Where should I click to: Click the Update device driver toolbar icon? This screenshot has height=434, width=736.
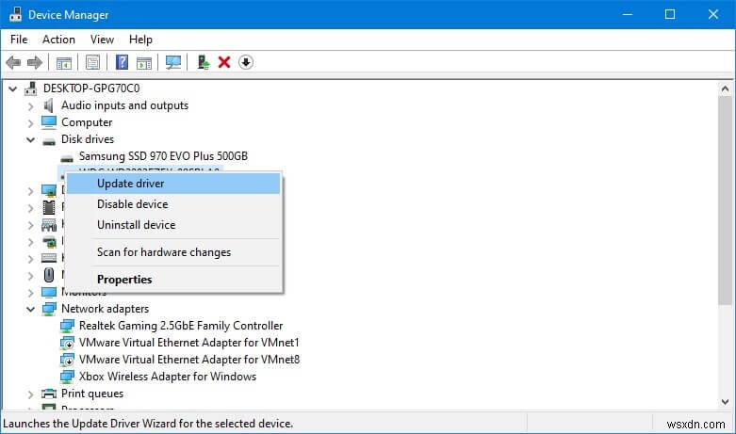point(203,62)
